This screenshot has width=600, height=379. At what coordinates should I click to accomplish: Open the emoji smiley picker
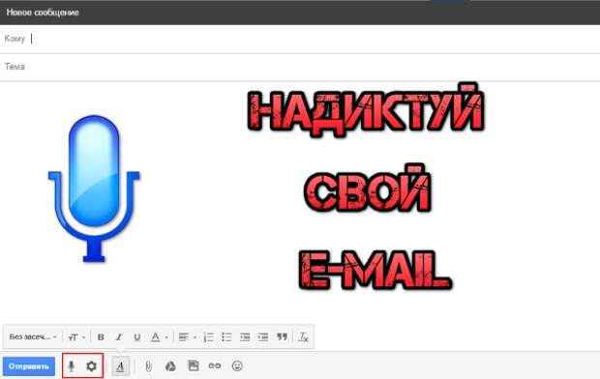[237, 366]
